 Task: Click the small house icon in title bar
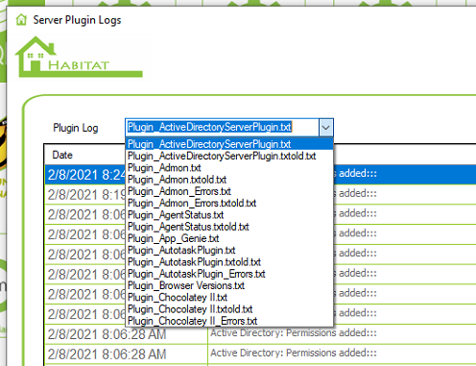tap(21, 19)
